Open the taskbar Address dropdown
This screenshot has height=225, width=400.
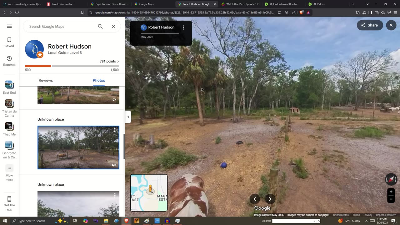[315, 221]
